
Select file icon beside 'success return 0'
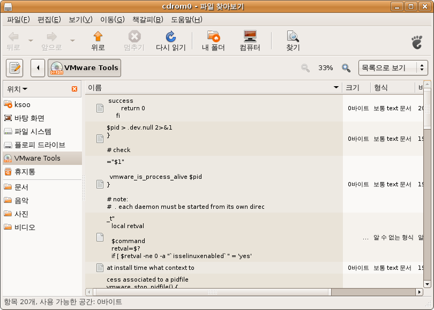click(100, 108)
